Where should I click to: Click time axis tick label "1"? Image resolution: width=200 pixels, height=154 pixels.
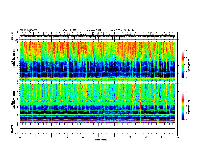pyautogui.click(x=36, y=137)
